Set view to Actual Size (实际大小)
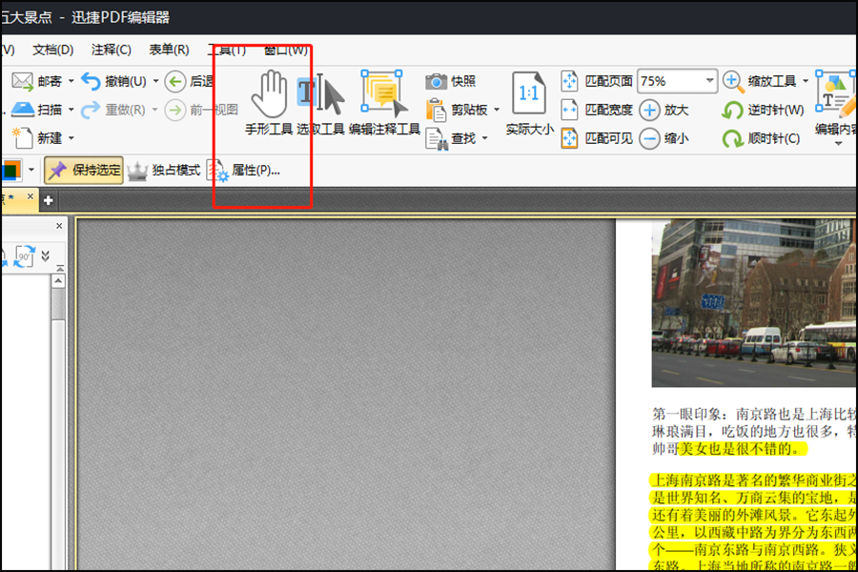Viewport: 858px width, 572px height. click(x=529, y=103)
